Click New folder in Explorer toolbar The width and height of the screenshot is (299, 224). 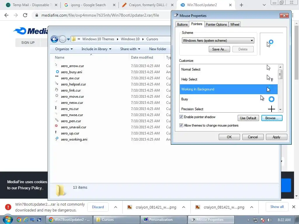158,49
